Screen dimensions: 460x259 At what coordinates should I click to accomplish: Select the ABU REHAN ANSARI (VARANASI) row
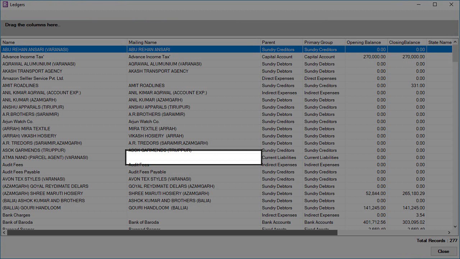tap(227, 49)
